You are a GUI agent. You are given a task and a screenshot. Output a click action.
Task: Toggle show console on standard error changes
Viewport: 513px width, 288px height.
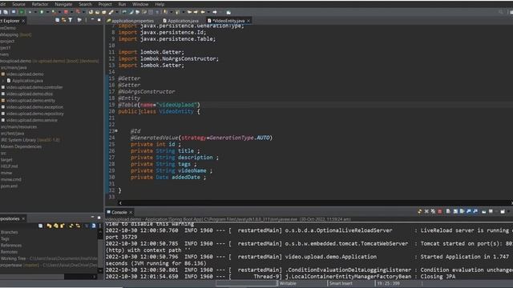point(475,211)
